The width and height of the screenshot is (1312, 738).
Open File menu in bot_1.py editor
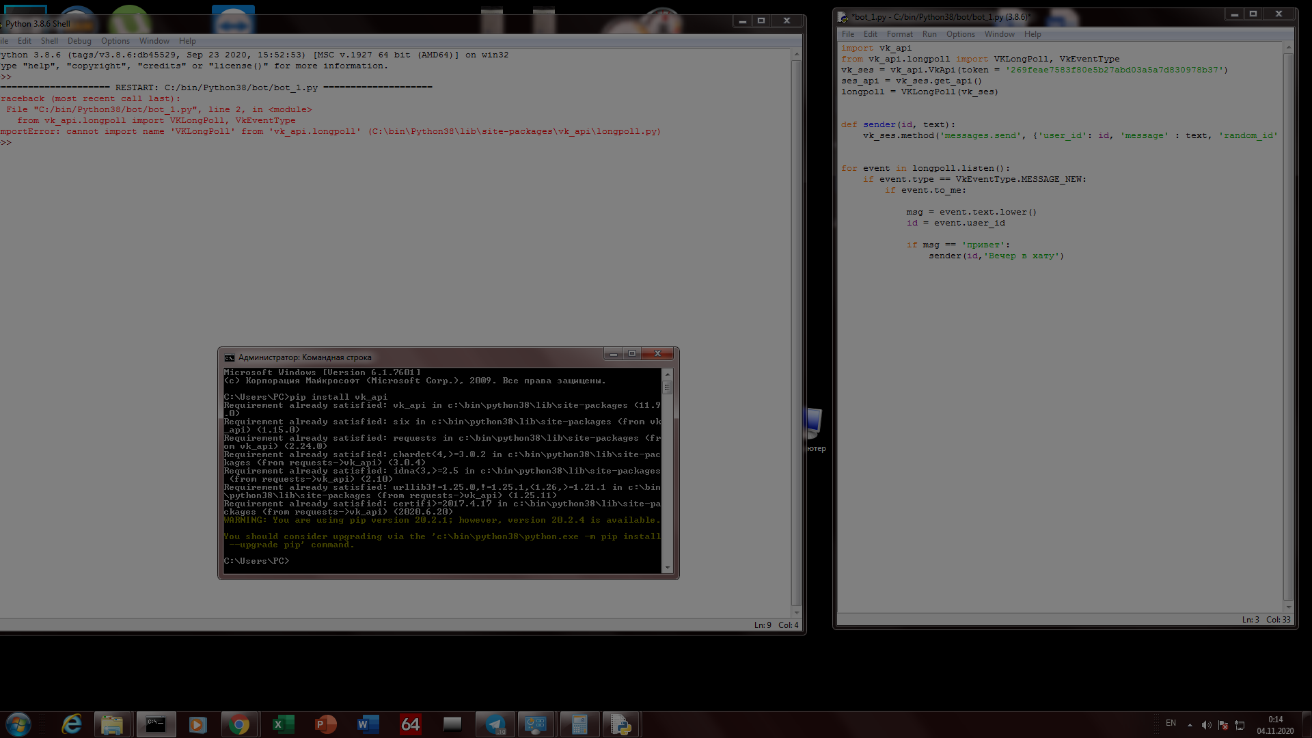click(848, 34)
